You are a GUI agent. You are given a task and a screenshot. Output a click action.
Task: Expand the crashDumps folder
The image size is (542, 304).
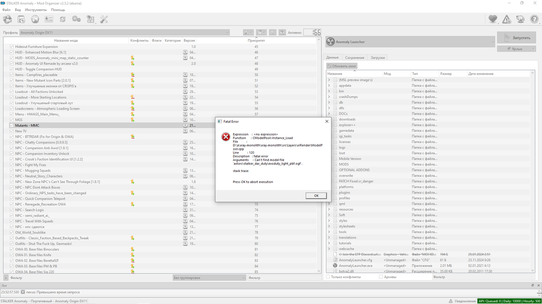[329, 97]
